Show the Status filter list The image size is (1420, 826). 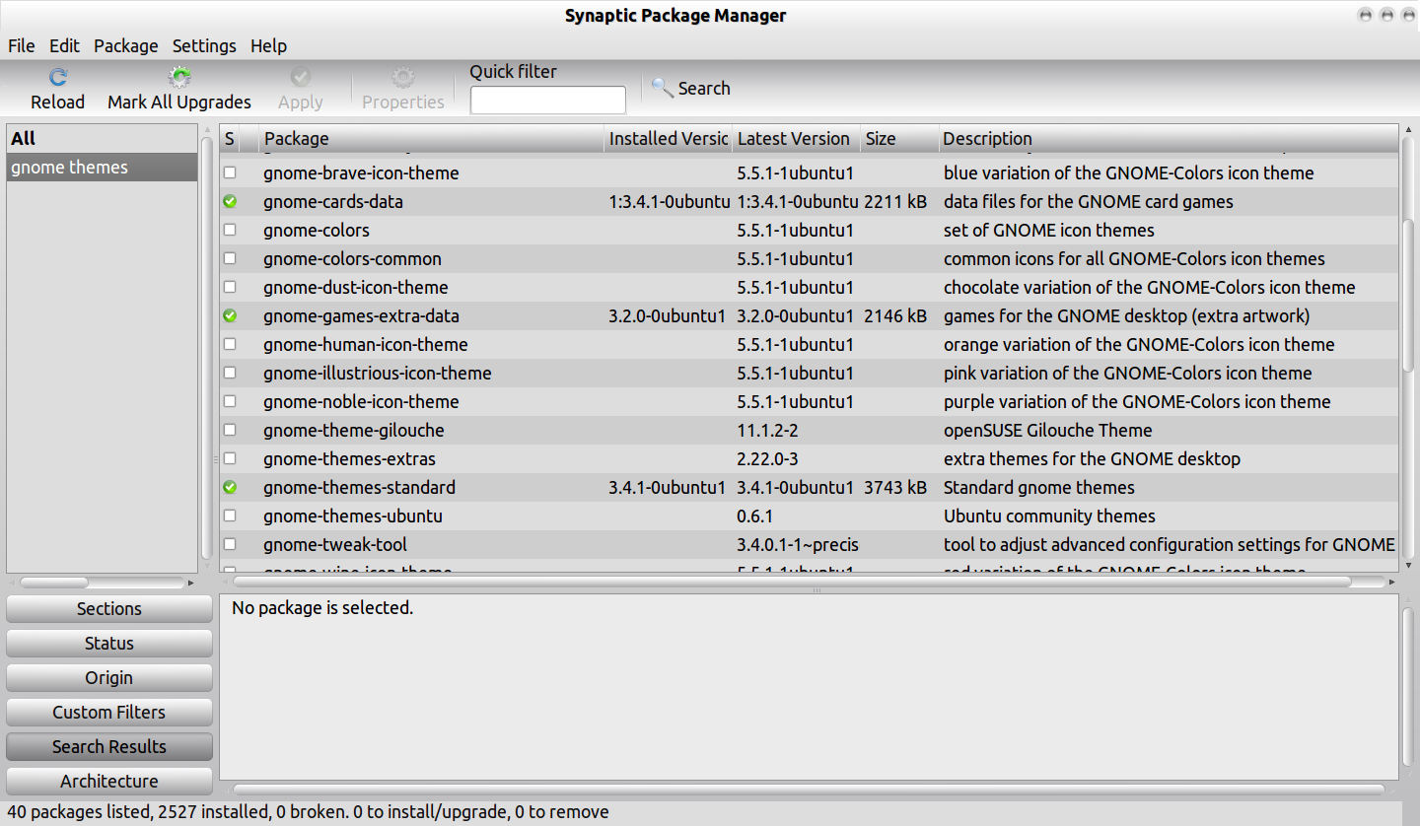(x=109, y=644)
